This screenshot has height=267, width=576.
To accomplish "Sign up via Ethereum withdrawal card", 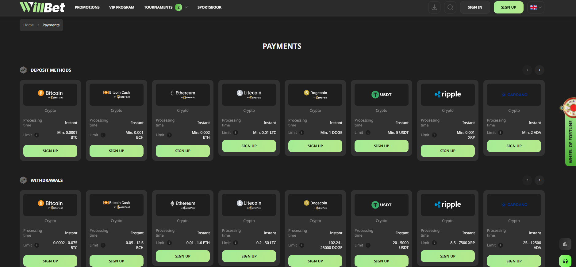I will click(x=183, y=256).
